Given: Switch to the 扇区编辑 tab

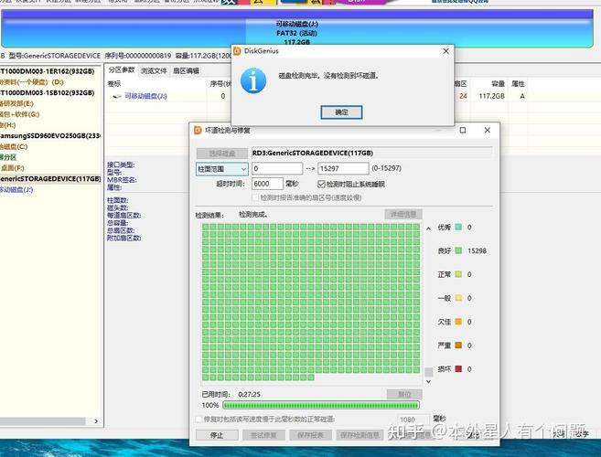Looking at the screenshot, I should (186, 71).
